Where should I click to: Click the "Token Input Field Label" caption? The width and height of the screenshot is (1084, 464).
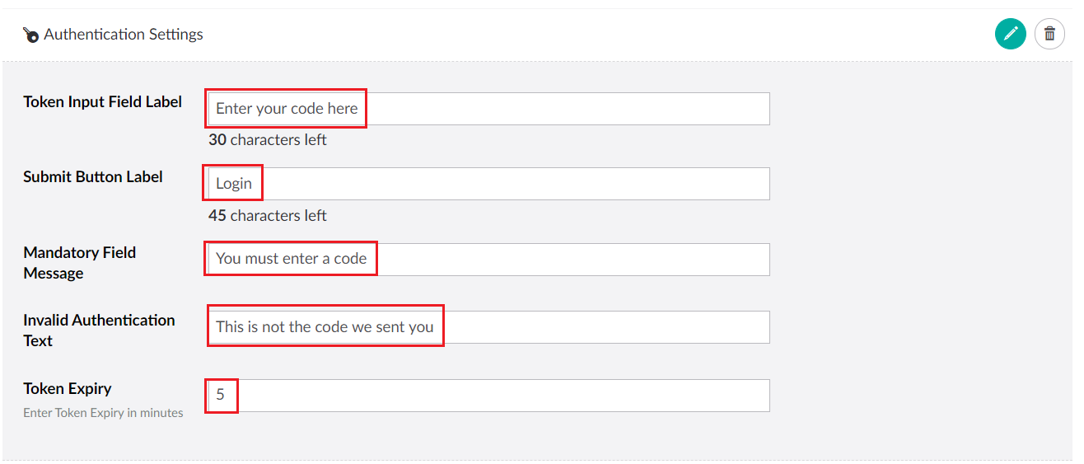click(103, 101)
